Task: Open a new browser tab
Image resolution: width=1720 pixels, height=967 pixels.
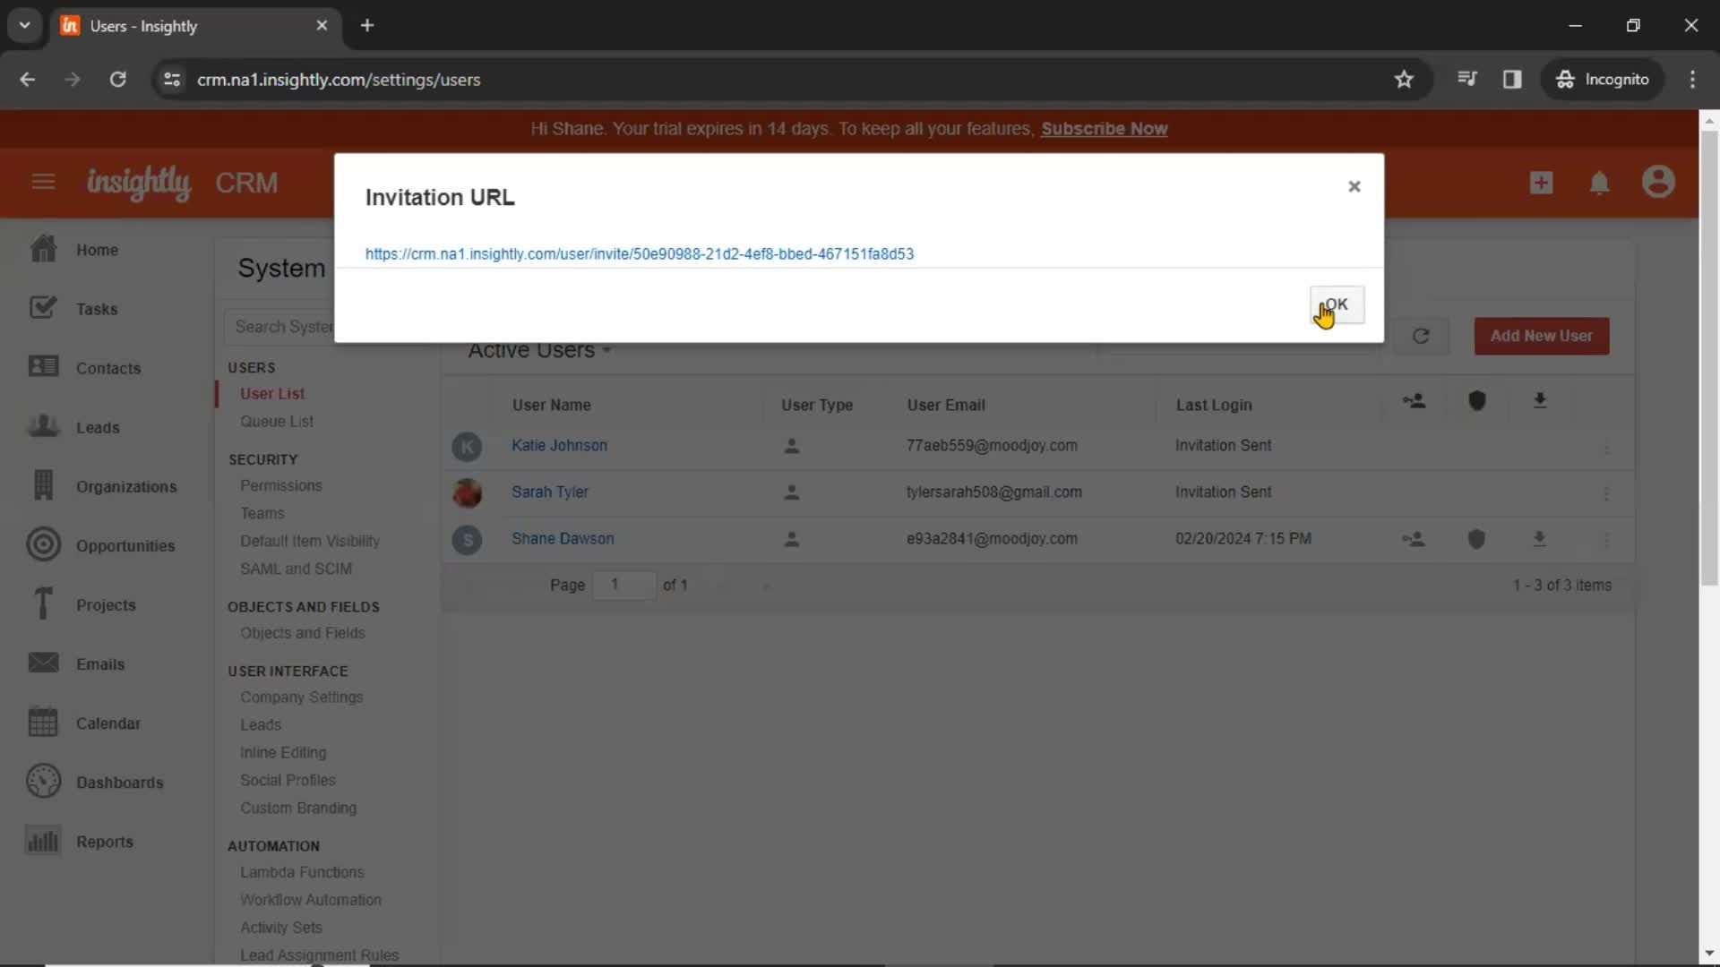Action: click(367, 26)
